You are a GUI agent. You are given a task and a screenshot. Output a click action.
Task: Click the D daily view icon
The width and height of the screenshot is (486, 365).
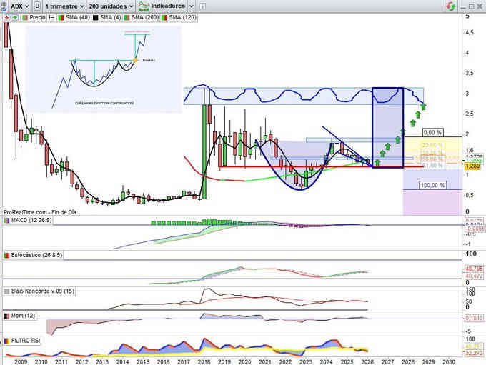(36, 5)
